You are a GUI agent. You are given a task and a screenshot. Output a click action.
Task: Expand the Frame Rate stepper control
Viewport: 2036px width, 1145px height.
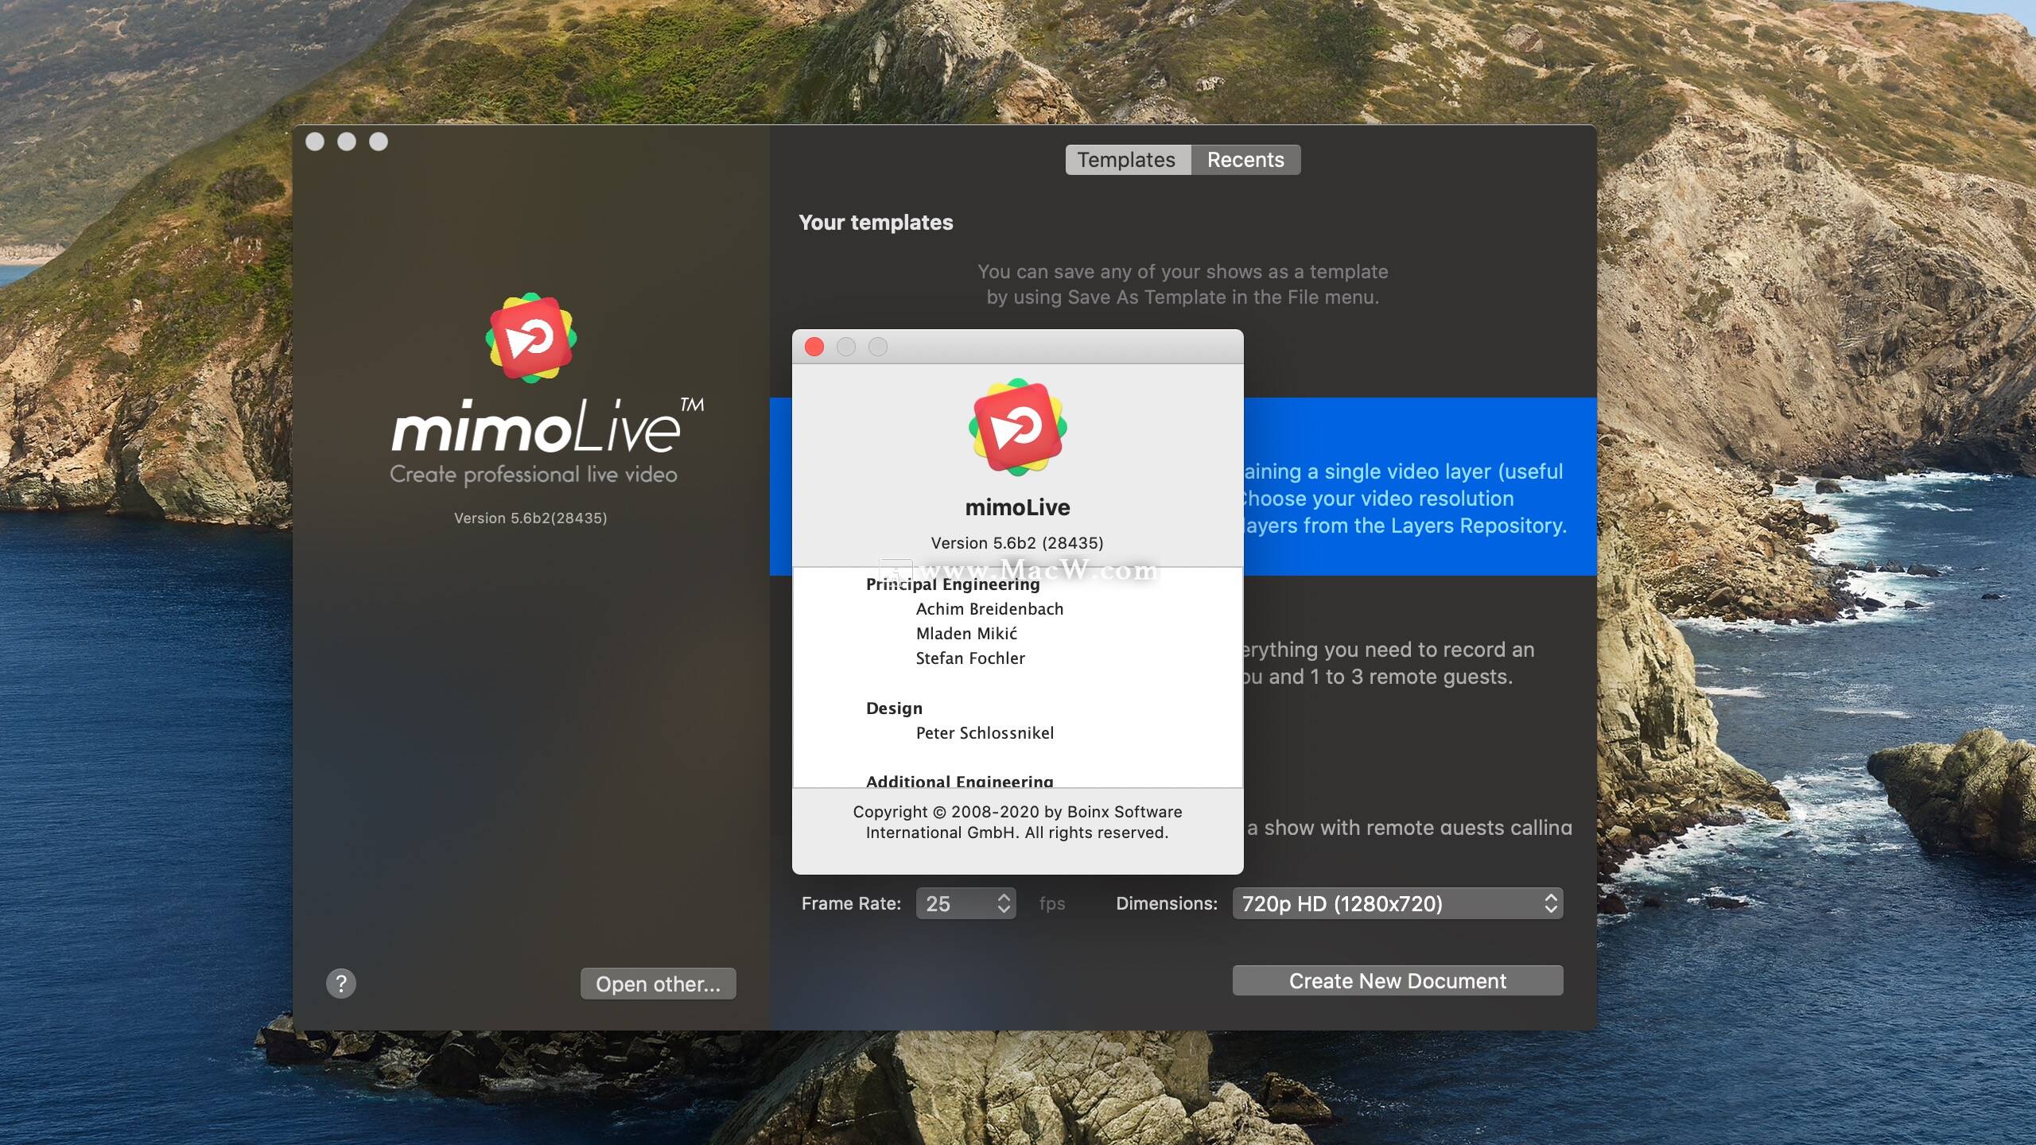1004,902
